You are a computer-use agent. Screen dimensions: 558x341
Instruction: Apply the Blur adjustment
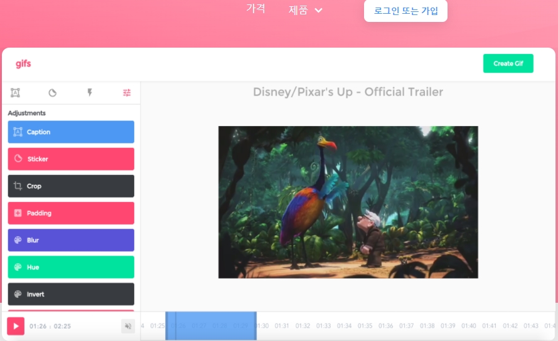(71, 240)
